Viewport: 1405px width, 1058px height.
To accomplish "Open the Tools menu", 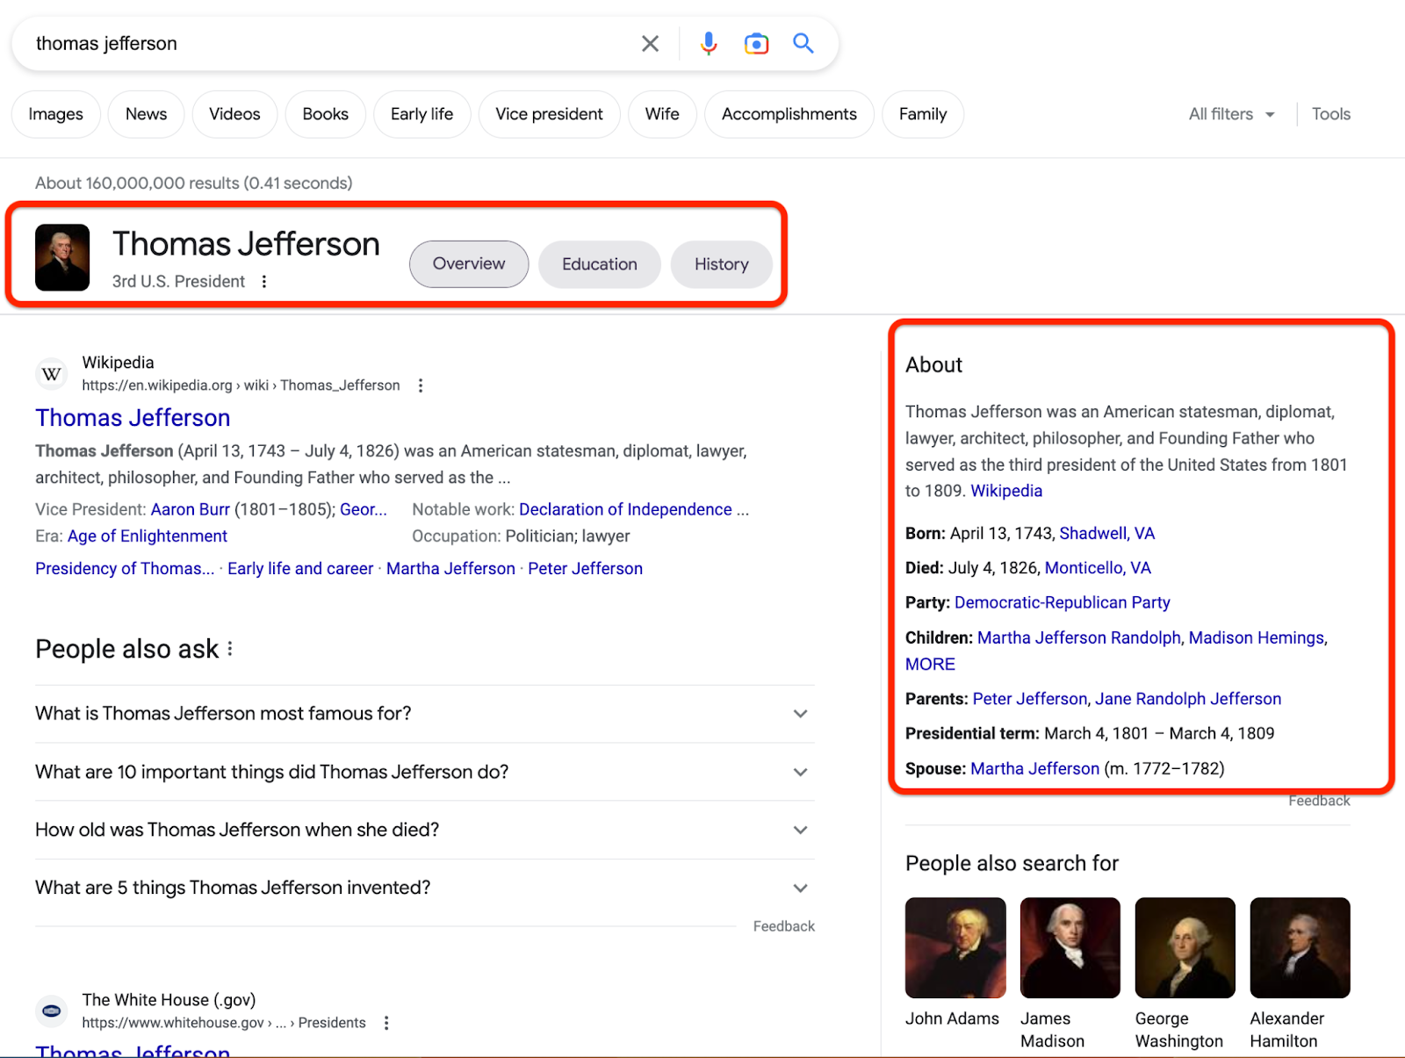I will coord(1331,114).
